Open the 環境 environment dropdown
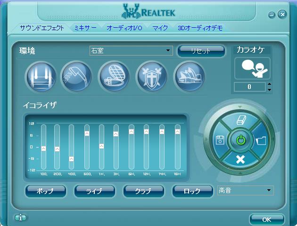The height and width of the screenshot is (226, 297). [x=168, y=50]
